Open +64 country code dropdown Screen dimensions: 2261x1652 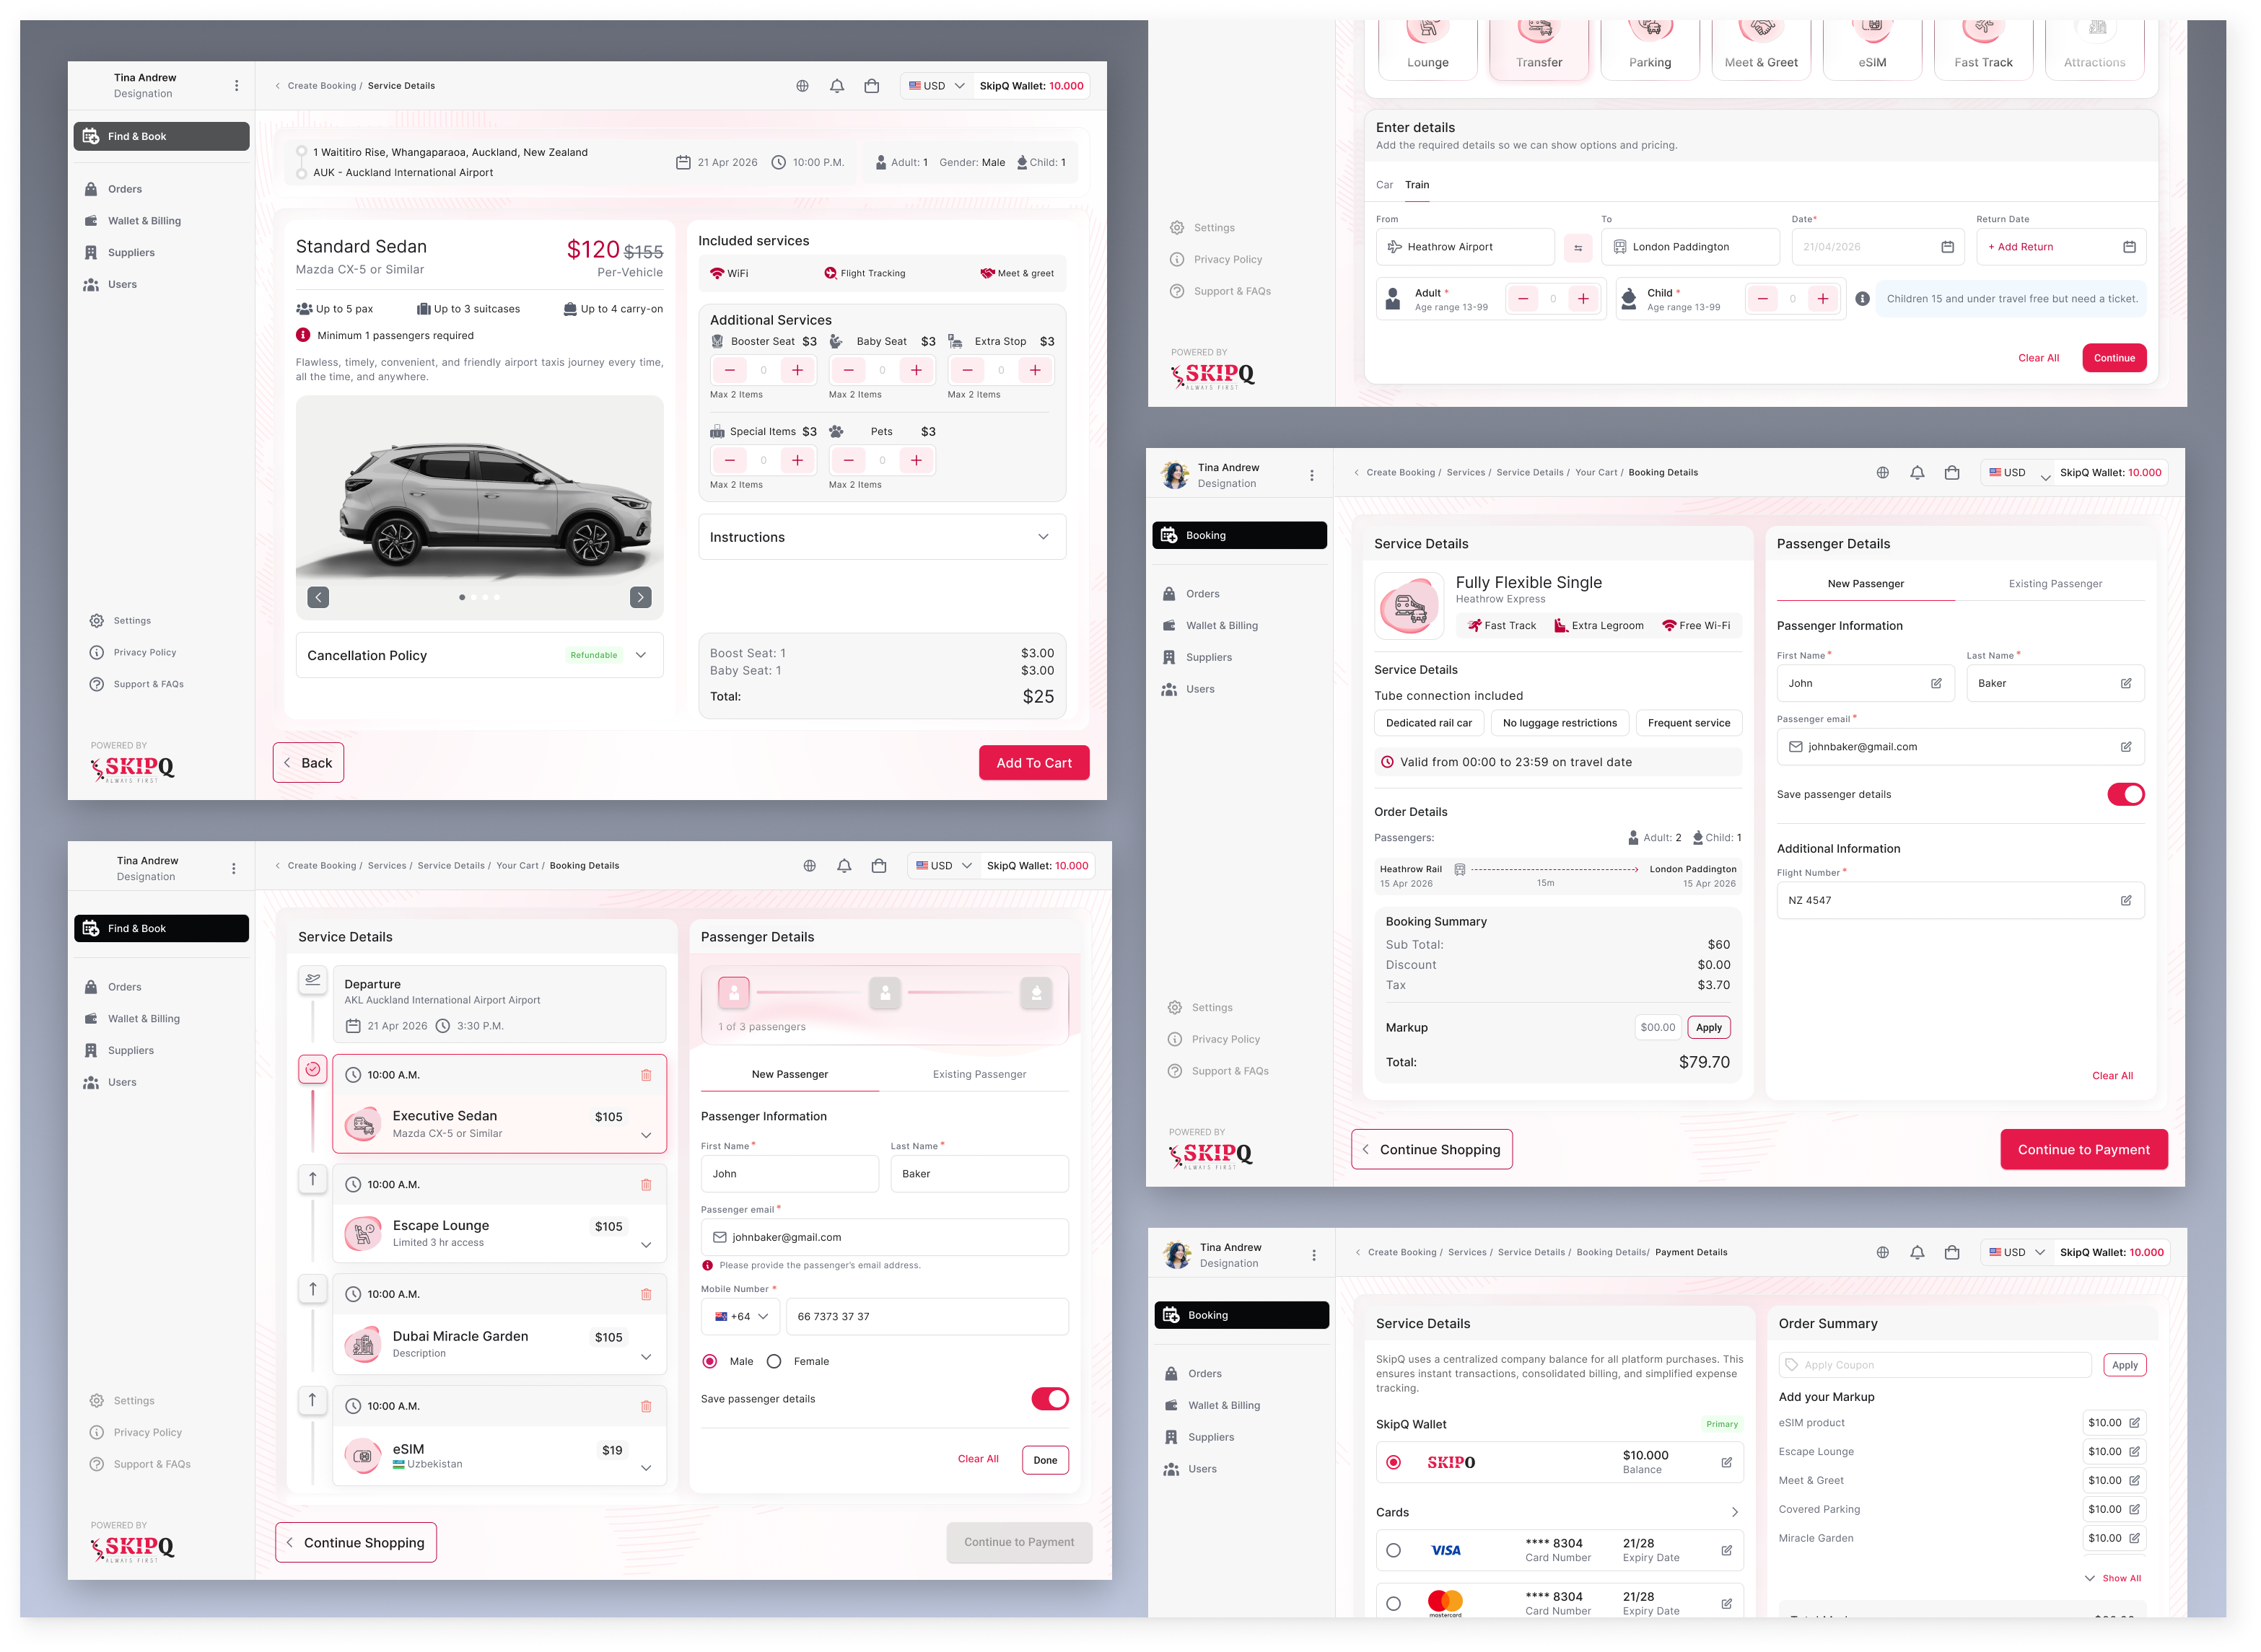pos(741,1317)
